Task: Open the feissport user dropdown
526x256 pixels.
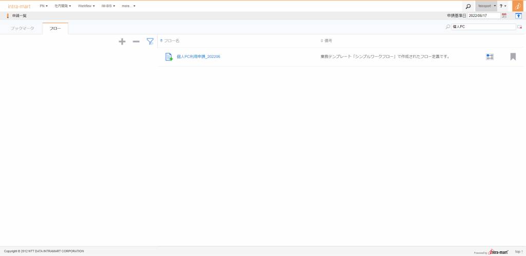Action: (x=487, y=6)
